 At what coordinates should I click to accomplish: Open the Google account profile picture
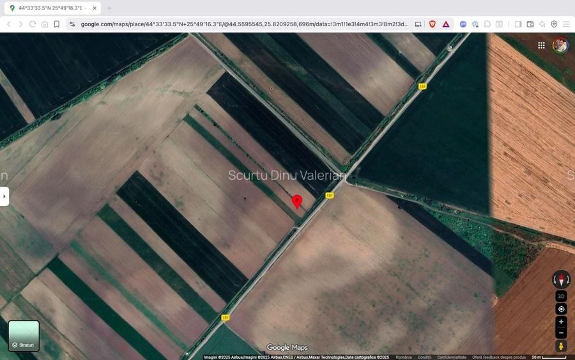click(x=560, y=45)
